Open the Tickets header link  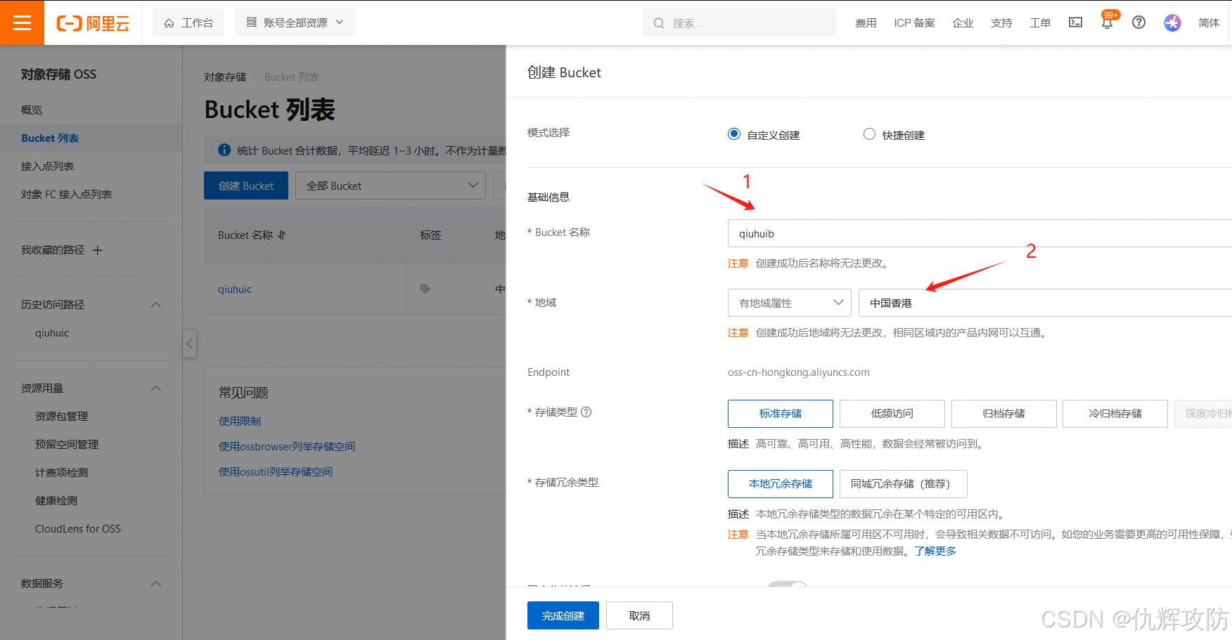tap(1040, 22)
